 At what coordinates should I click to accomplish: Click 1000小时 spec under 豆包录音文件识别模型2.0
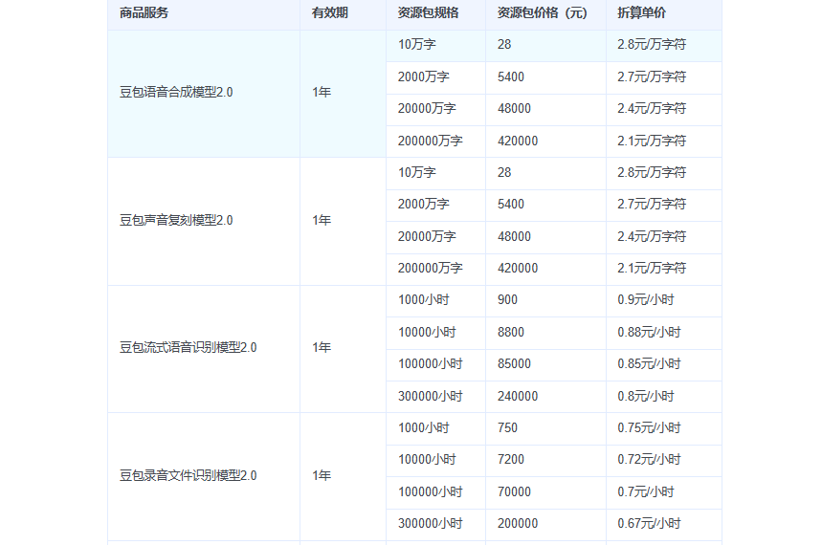(435, 428)
